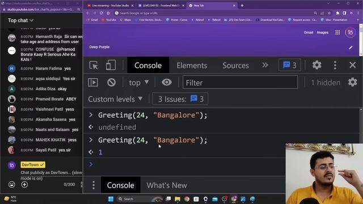The width and height of the screenshot is (363, 204).
Task: Click Haram Fatima's avatar
Action: coord(12,69)
